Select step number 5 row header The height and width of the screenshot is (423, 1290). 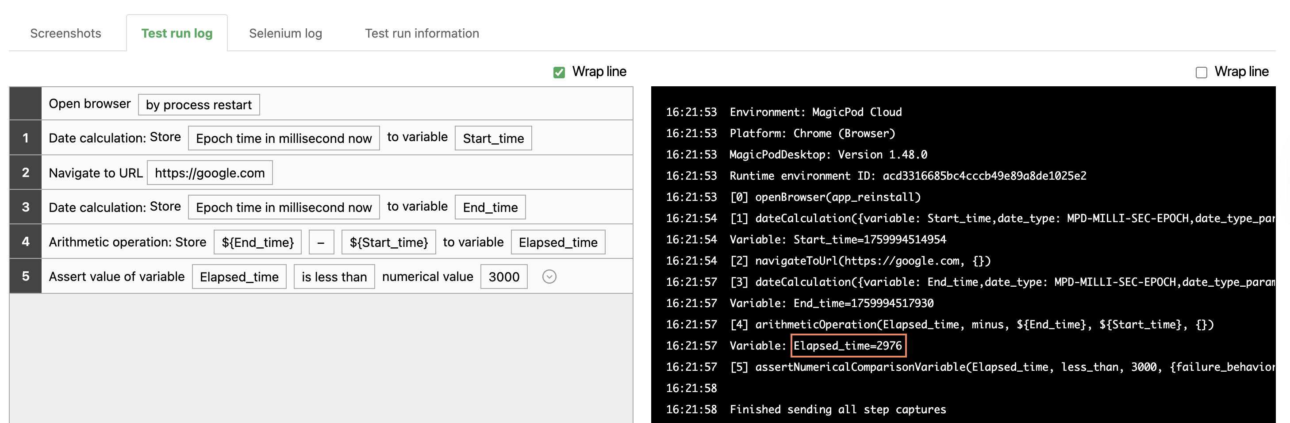[x=26, y=276]
